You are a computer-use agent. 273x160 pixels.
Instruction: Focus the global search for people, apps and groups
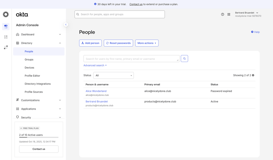pos(120,14)
